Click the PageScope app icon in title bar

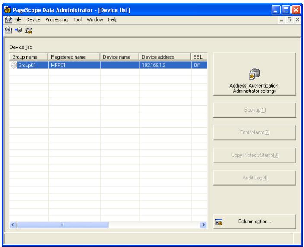[x=8, y=9]
